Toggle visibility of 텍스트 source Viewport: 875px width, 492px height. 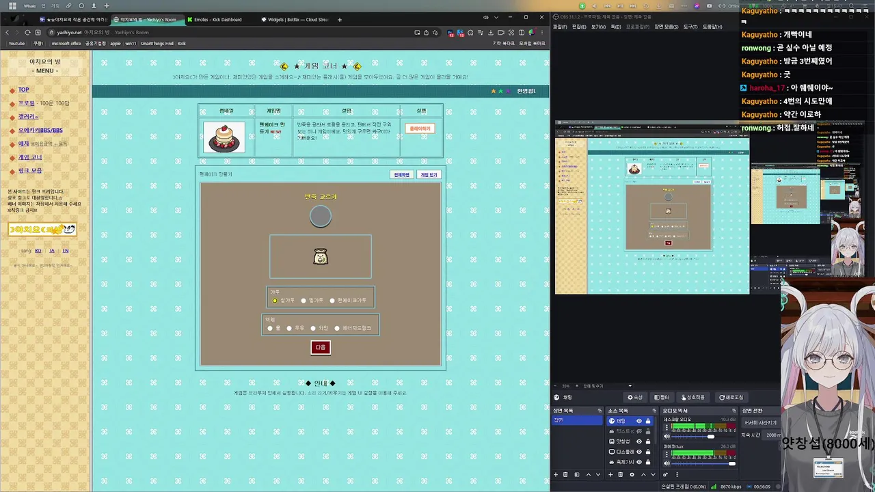[x=639, y=431]
